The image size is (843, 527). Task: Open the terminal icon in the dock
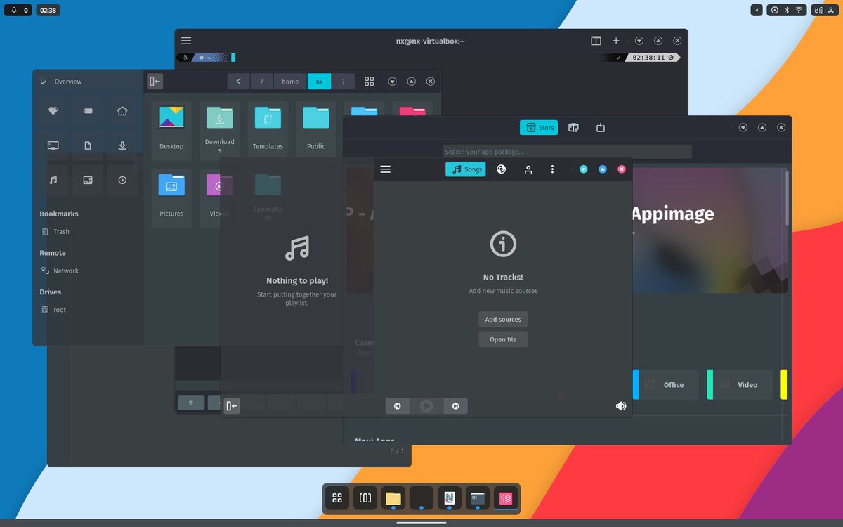point(478,498)
